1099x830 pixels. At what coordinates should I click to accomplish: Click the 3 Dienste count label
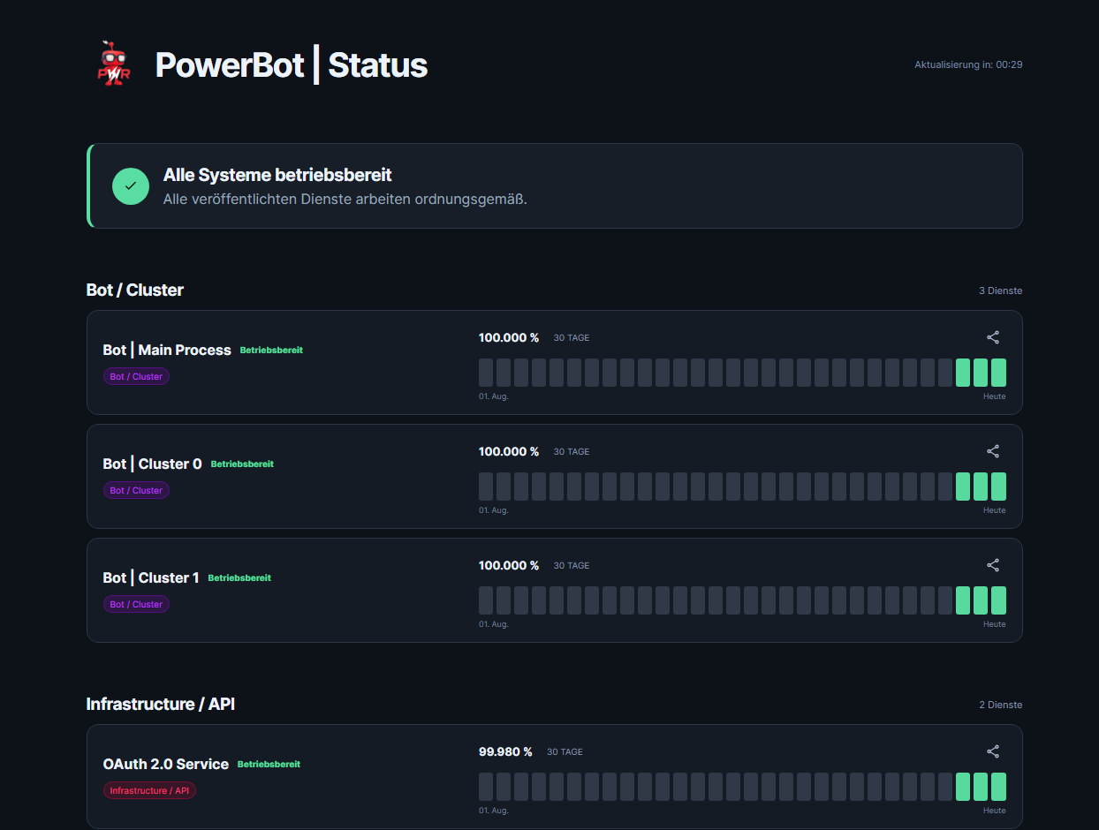1001,290
